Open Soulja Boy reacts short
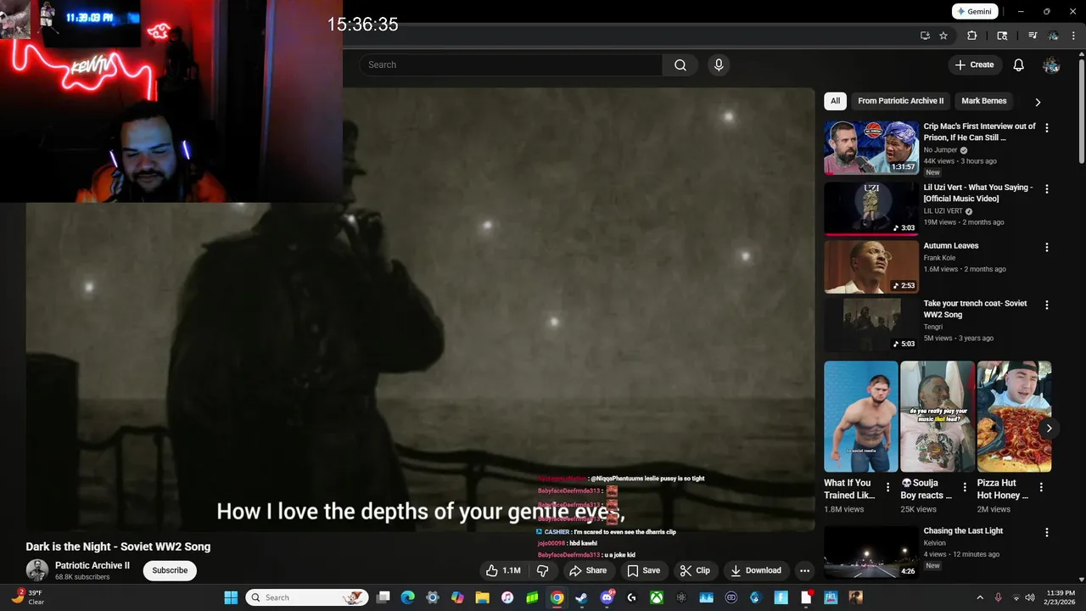Screen dimensions: 1086x611 click(937, 417)
